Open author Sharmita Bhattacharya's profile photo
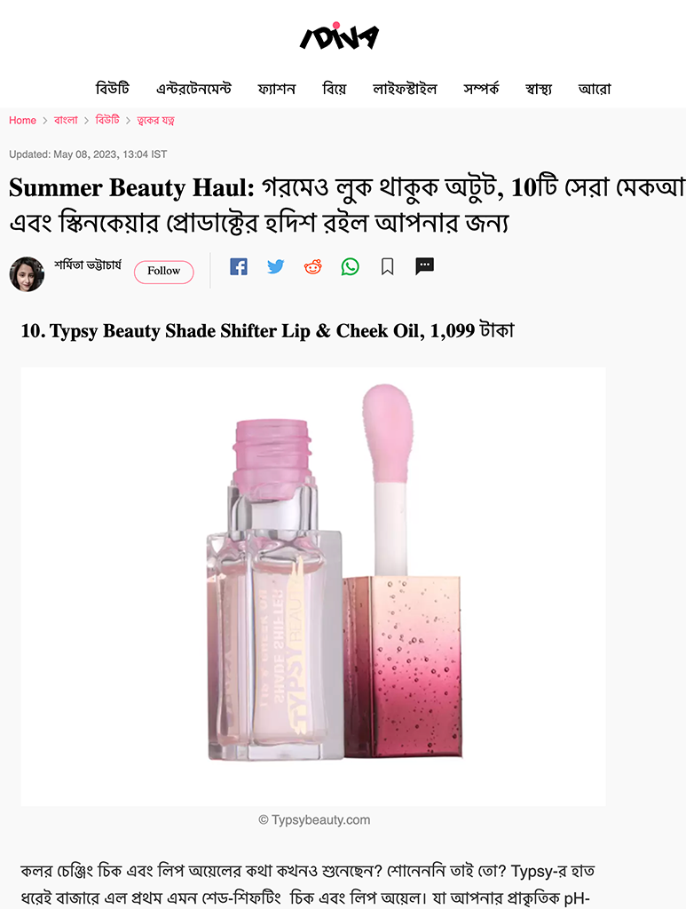The image size is (686, 909). 27,274
